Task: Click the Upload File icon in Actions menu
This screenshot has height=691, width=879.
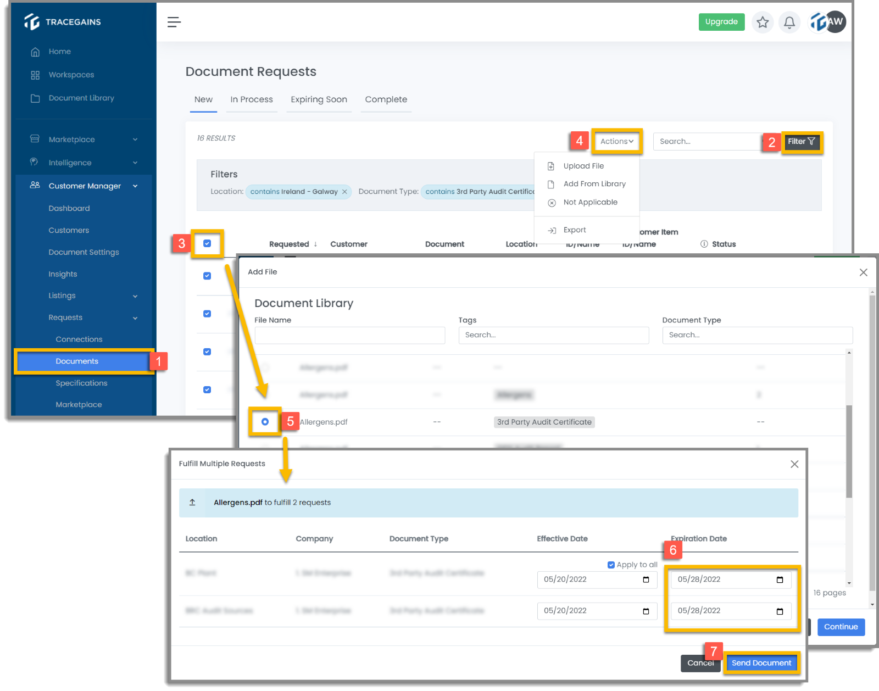Action: 552,165
